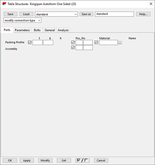The height and width of the screenshot is (165, 155).
Task: Click the Get button
Action: (x=64, y=160)
